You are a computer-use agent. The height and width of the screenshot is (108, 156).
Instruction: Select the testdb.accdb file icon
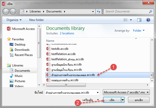coord(48,49)
